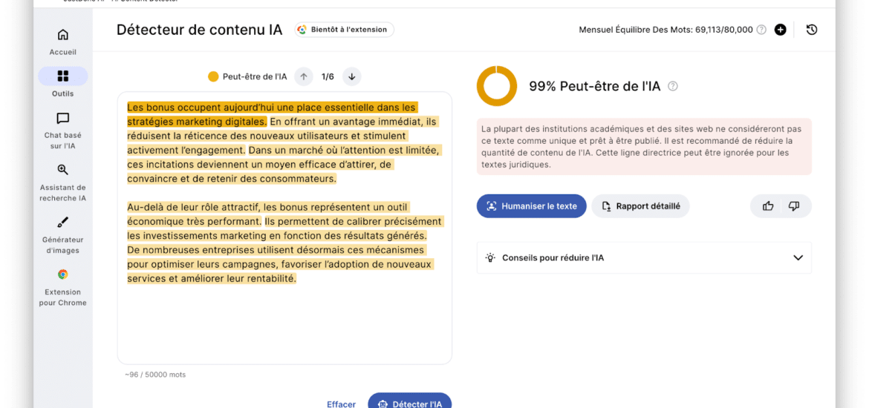Open the Rapport détaillé report
The width and height of the screenshot is (869, 408).
640,206
